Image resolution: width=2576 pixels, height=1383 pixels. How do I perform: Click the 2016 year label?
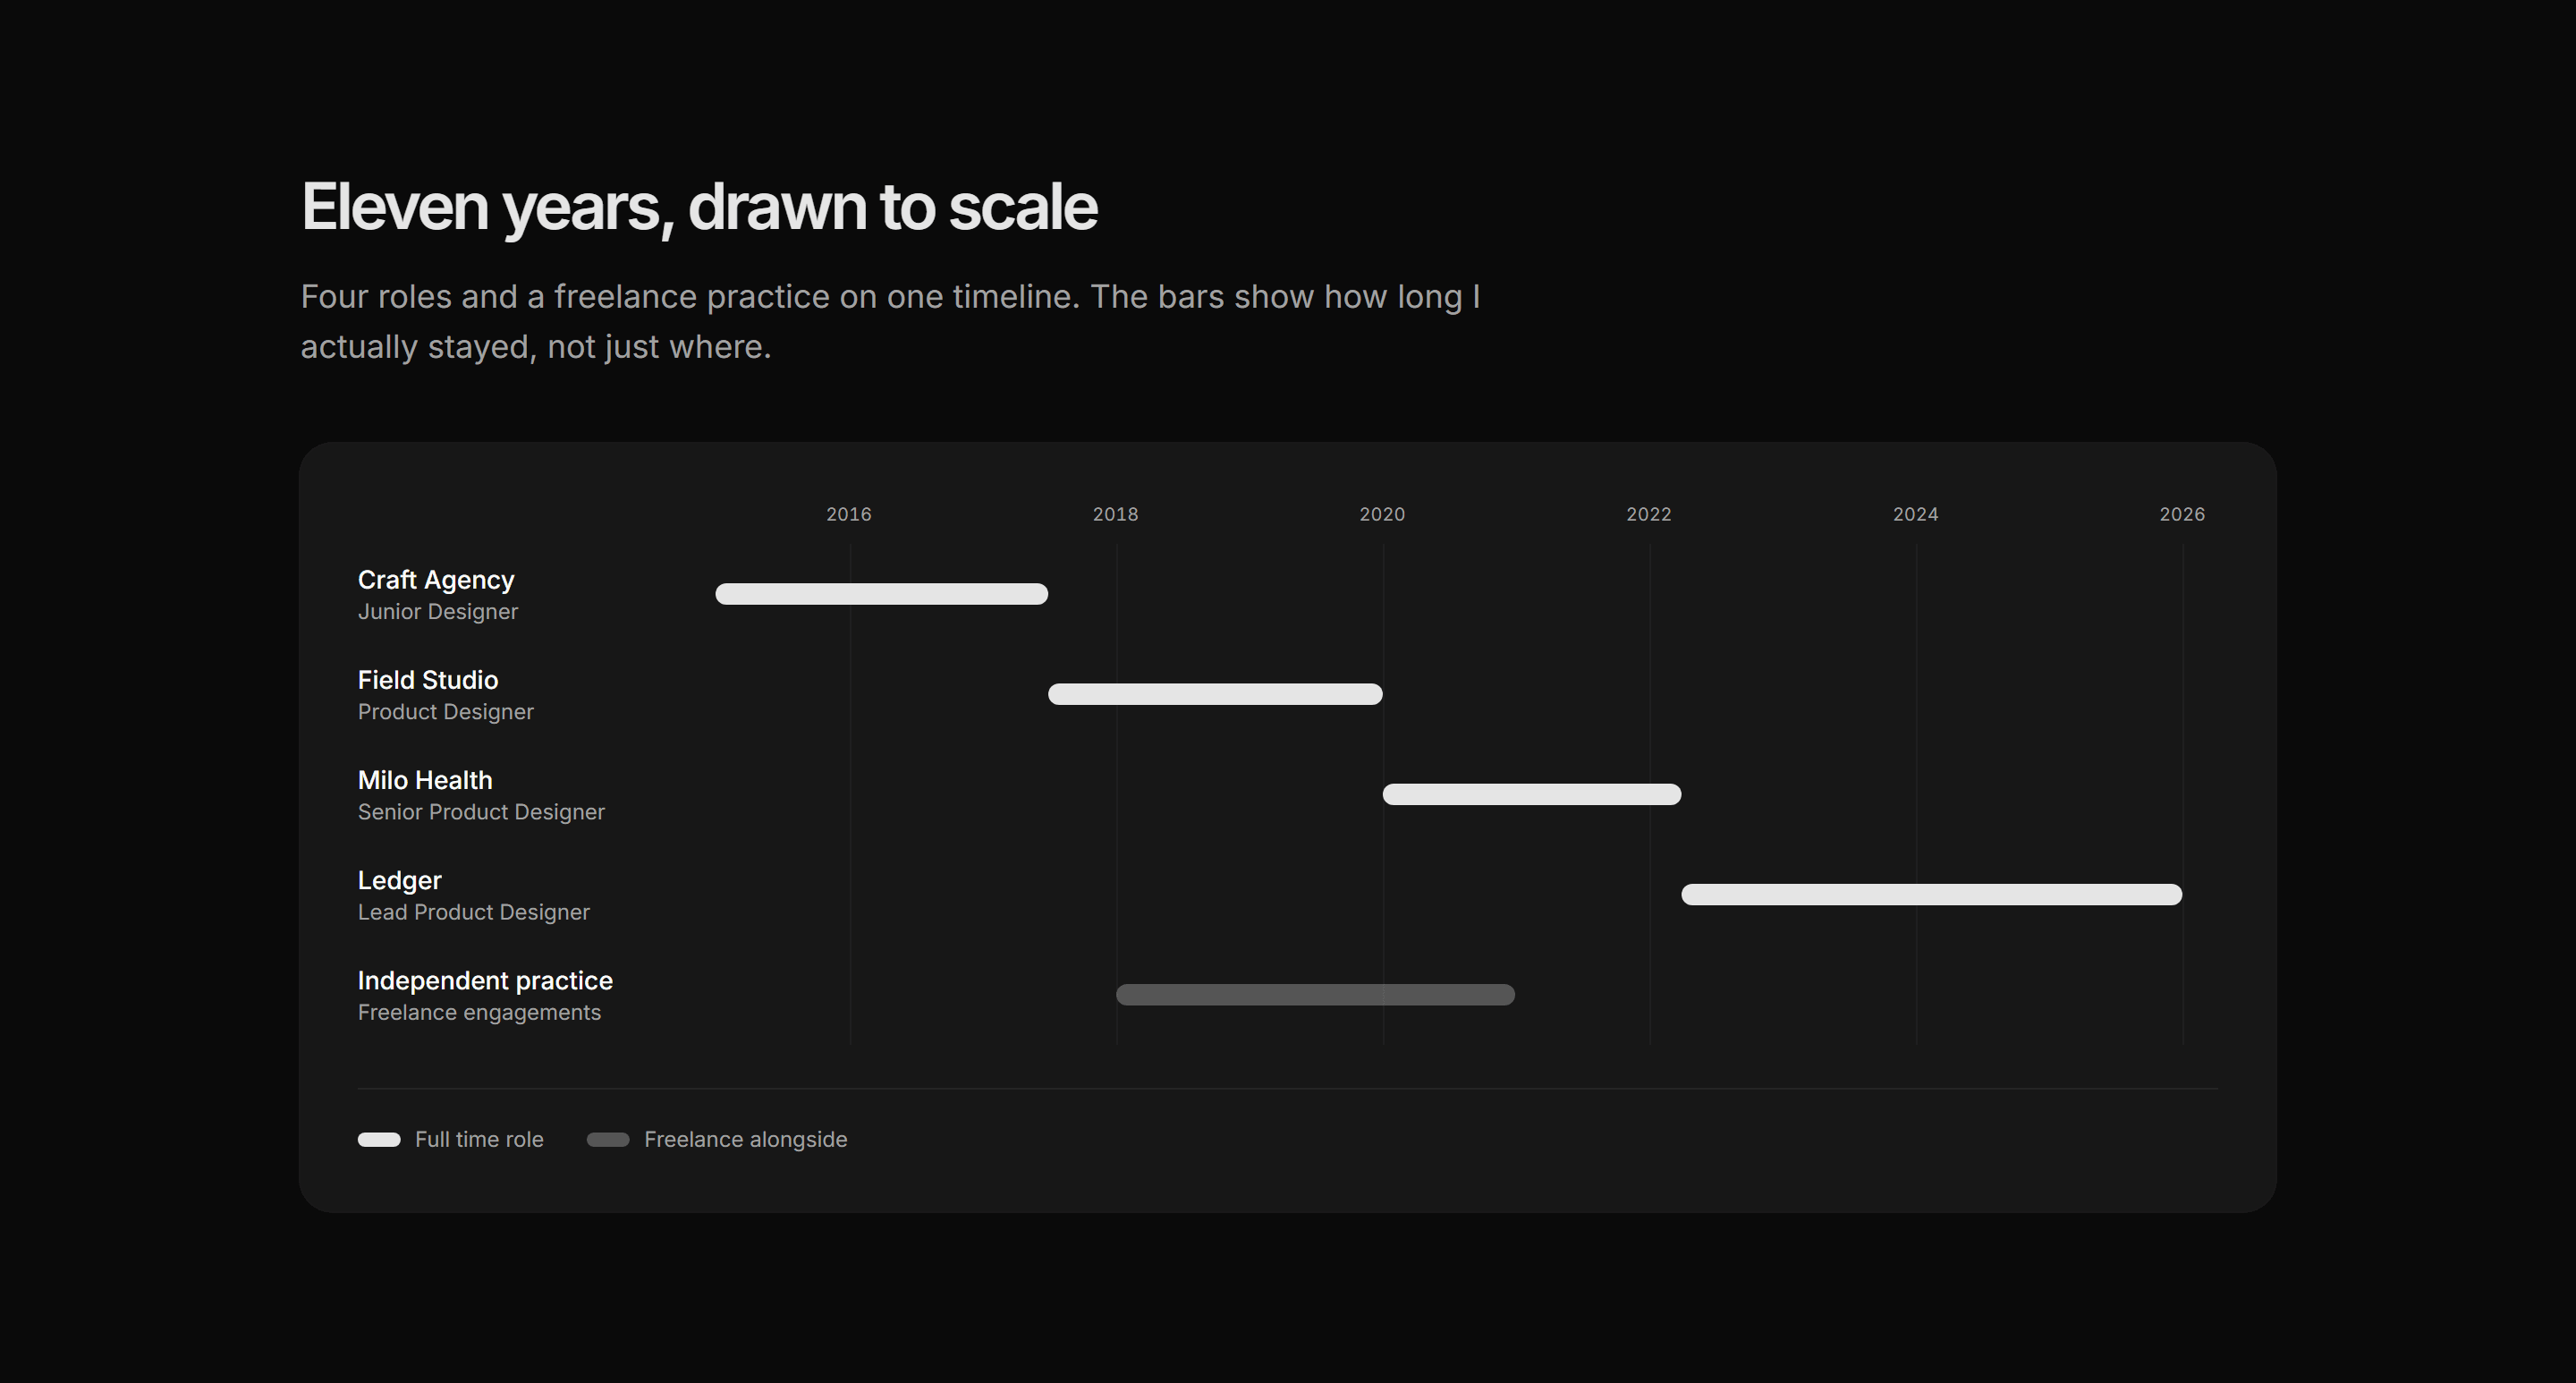coord(849,514)
